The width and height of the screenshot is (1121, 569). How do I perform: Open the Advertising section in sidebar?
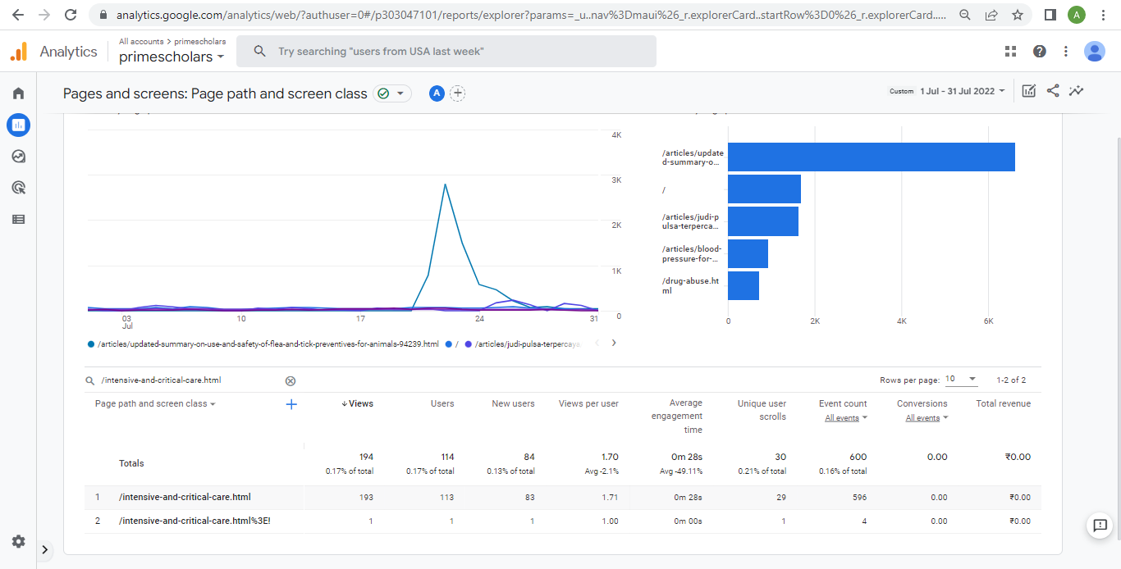tap(18, 188)
